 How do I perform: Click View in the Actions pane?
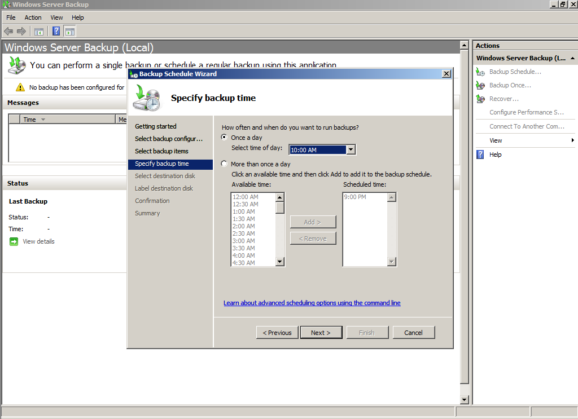(x=496, y=140)
